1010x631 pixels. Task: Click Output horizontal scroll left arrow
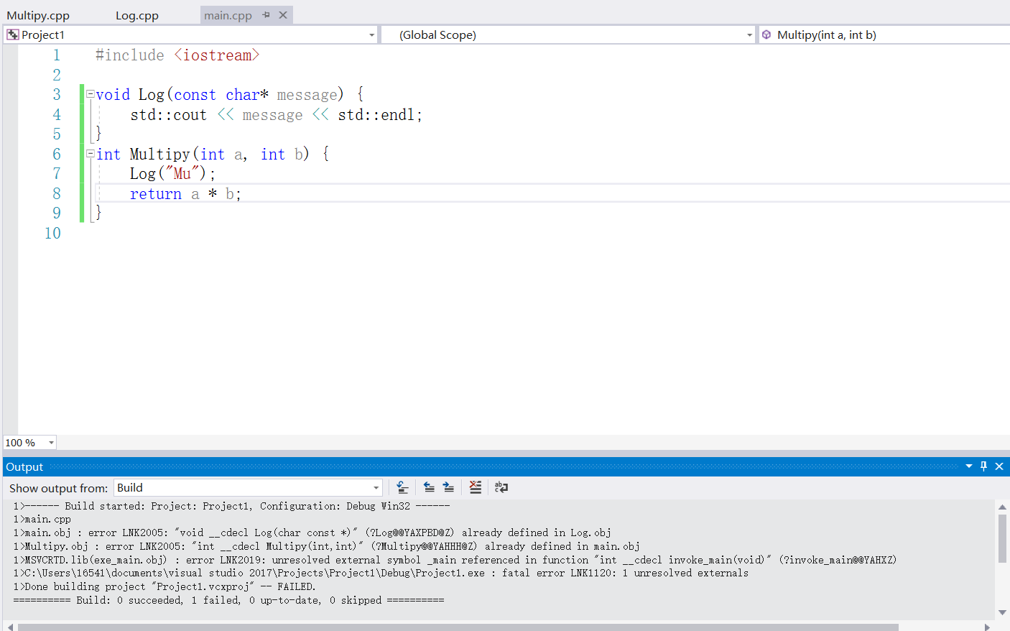pos(10,627)
